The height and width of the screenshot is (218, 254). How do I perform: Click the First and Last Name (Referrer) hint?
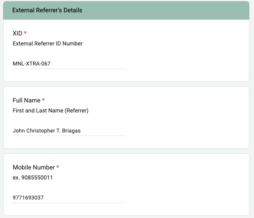[50, 111]
